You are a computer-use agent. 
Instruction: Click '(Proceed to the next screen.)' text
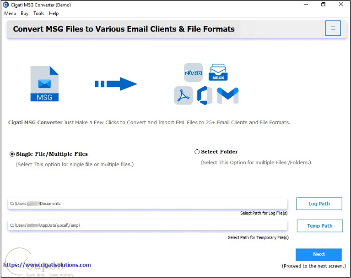tap(314, 266)
